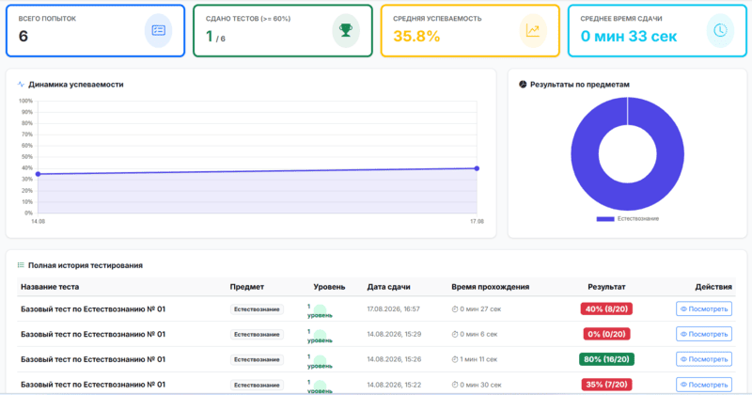Click the date 14.08.2026, 15:29
752x395 pixels.
pos(394,334)
